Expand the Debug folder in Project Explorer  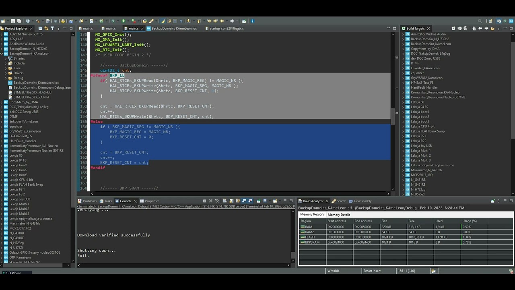click(x=6, y=78)
